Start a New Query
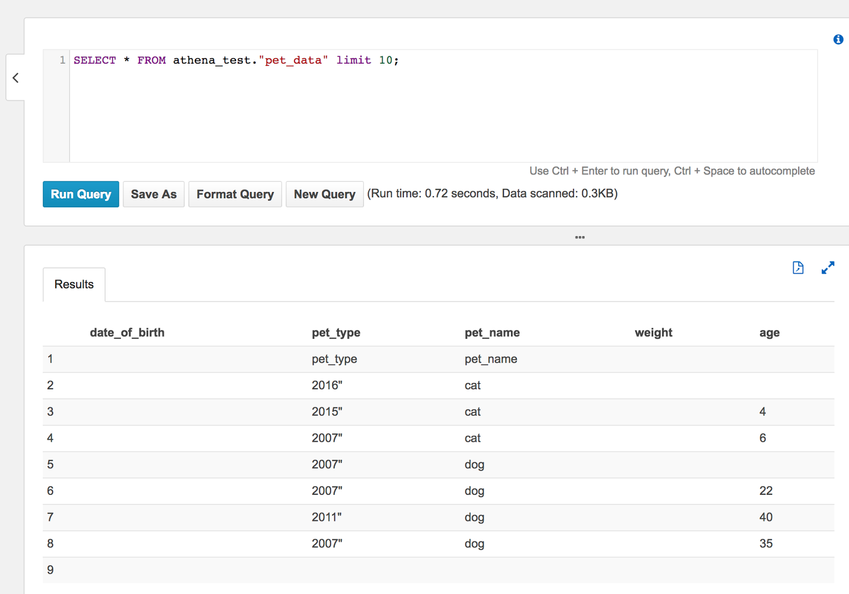This screenshot has width=849, height=594. 325,194
